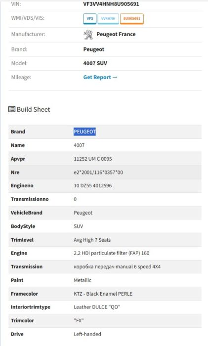Screen dimensions: 208x346
Task: Open the Get Report mileage link
Action: pyautogui.click(x=100, y=77)
